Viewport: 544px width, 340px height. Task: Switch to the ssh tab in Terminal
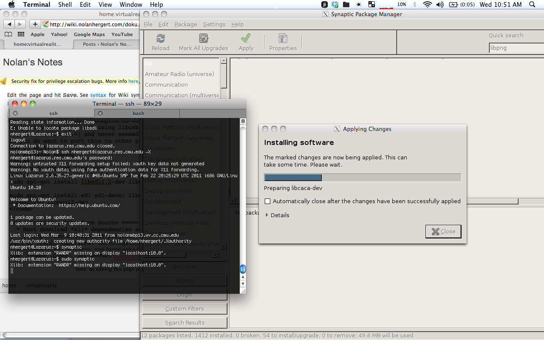[53, 113]
